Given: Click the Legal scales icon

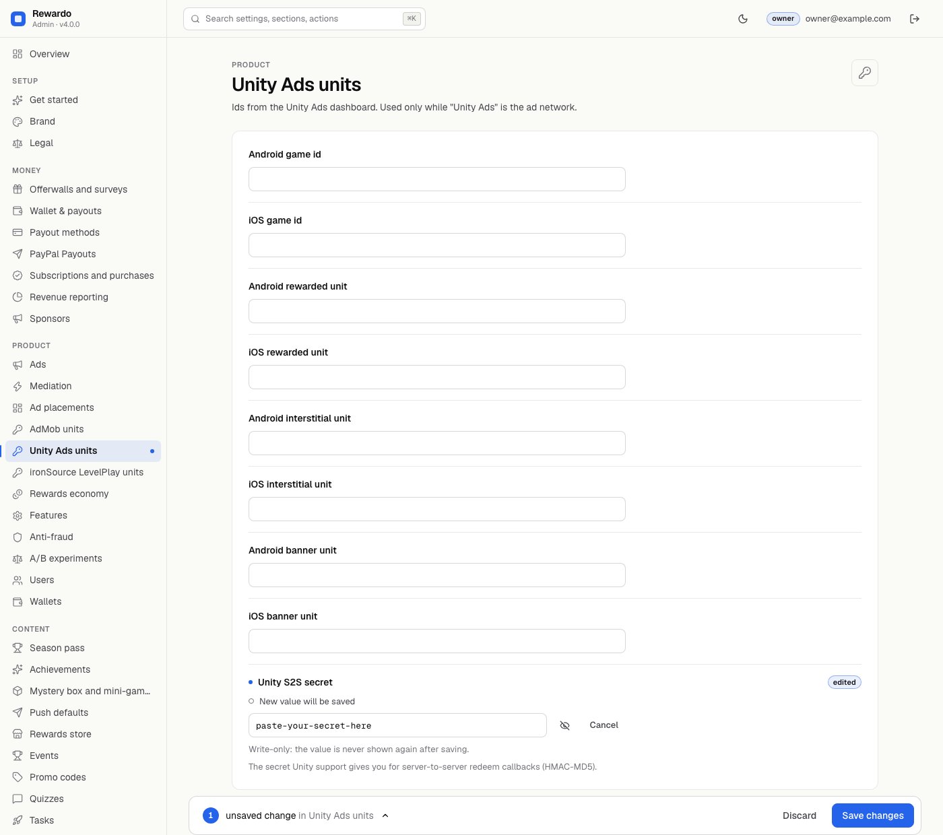Looking at the screenshot, I should (18, 143).
